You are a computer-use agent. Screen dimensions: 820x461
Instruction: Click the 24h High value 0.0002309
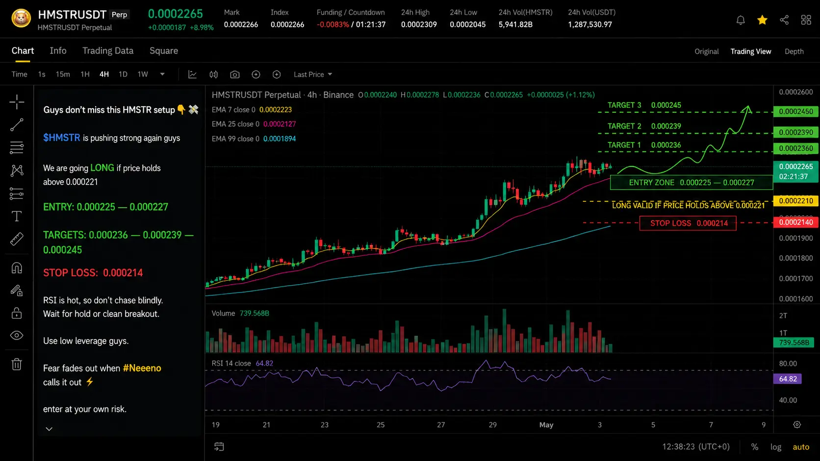(x=419, y=24)
